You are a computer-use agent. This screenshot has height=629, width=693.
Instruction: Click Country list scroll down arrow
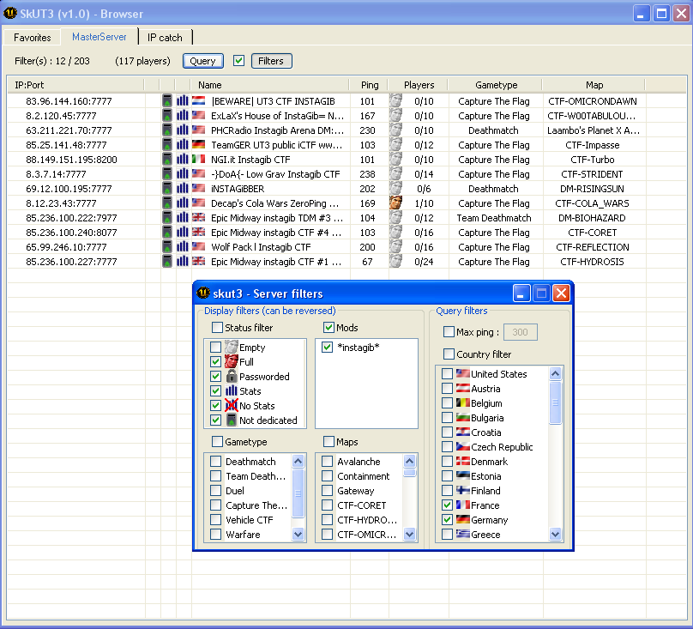point(556,534)
